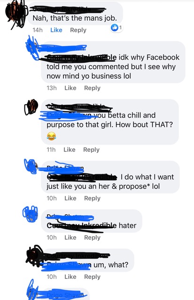194x300 pixels.
Task: Open scribbled profile picture on top comment
Action: pyautogui.click(x=16, y=15)
